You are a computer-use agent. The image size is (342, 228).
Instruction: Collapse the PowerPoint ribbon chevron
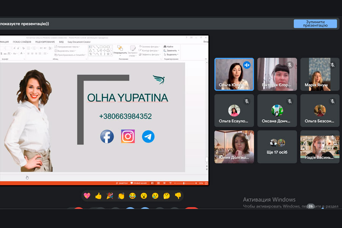[x=206, y=59]
